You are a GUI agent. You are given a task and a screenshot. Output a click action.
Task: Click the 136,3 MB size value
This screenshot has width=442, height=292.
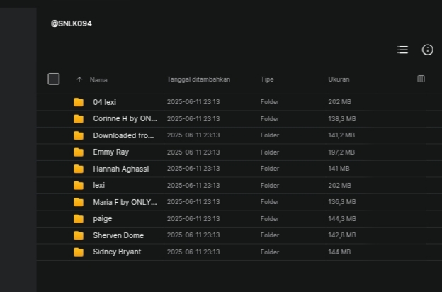click(x=342, y=202)
